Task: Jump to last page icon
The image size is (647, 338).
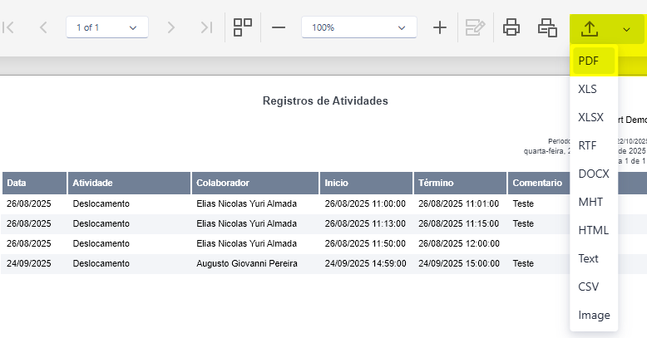Action: point(206,27)
